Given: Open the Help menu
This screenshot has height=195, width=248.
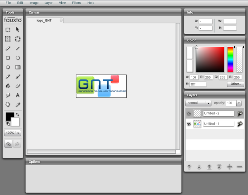Looking at the screenshot, I should pyautogui.click(x=91, y=3).
